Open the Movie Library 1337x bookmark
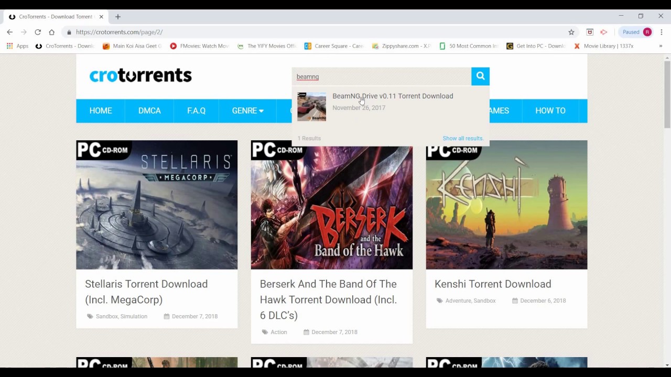Screen dimensions: 671x377 603,46
